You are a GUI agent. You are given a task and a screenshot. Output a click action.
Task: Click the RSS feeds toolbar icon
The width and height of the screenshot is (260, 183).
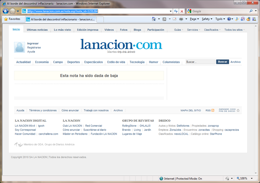click(x=164, y=19)
